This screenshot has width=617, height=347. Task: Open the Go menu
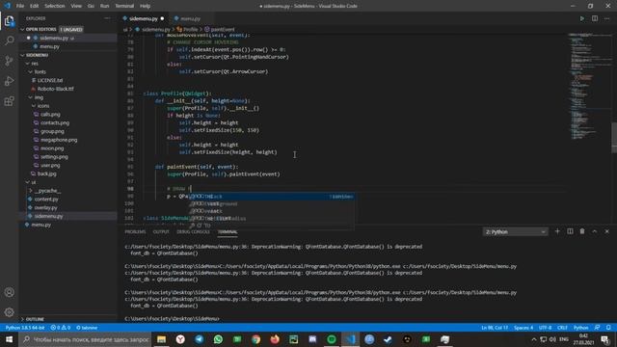[x=91, y=6]
